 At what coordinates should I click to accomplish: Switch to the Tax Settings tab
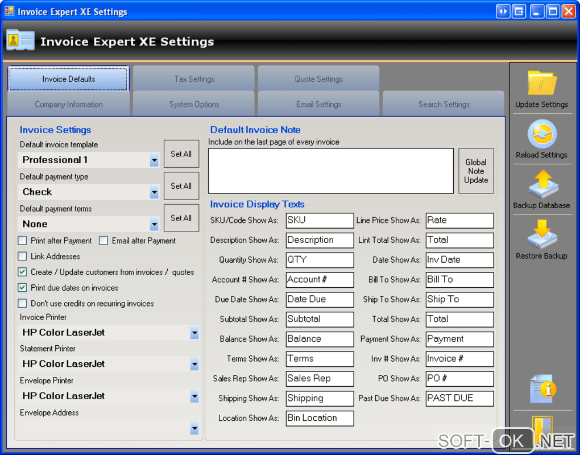pyautogui.click(x=194, y=79)
